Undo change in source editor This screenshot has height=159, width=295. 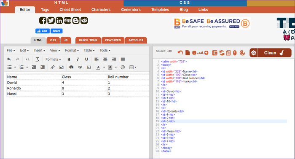pyautogui.click(x=180, y=53)
